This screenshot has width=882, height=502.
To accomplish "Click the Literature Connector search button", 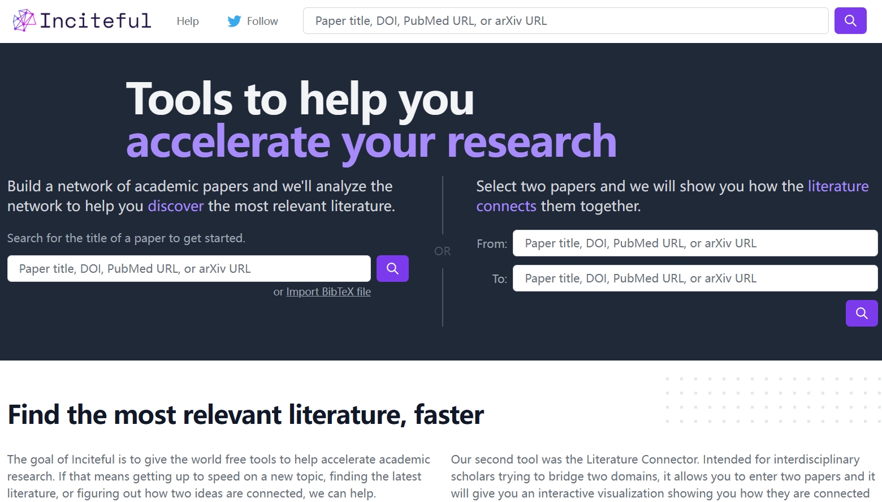I will (862, 313).
